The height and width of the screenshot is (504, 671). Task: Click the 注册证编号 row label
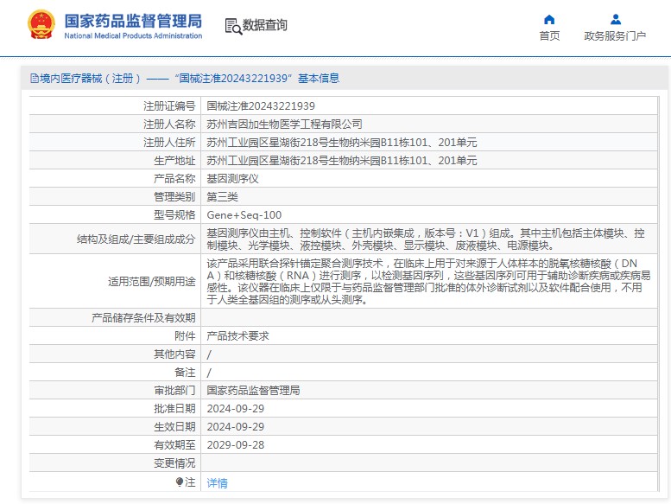(169, 105)
